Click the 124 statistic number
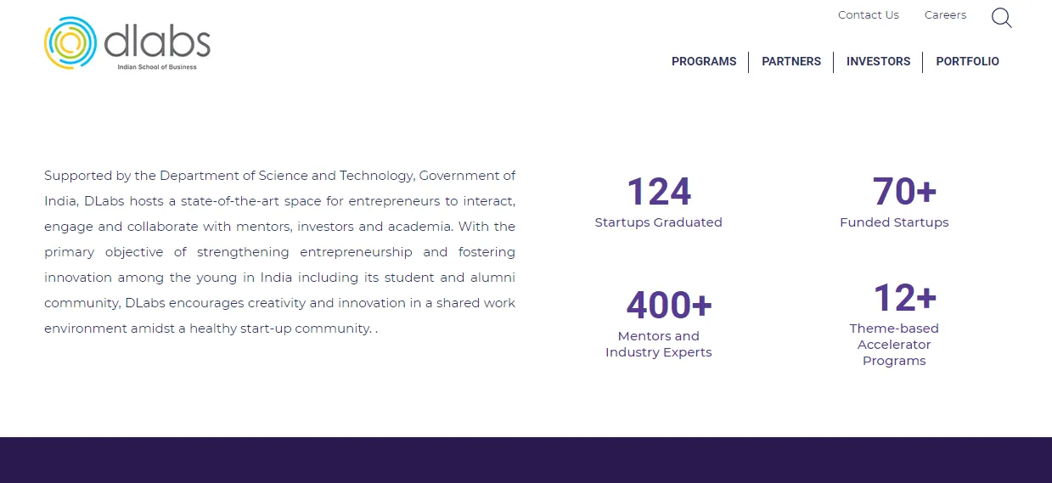Screen dimensions: 1052x483 pyautogui.click(x=659, y=192)
